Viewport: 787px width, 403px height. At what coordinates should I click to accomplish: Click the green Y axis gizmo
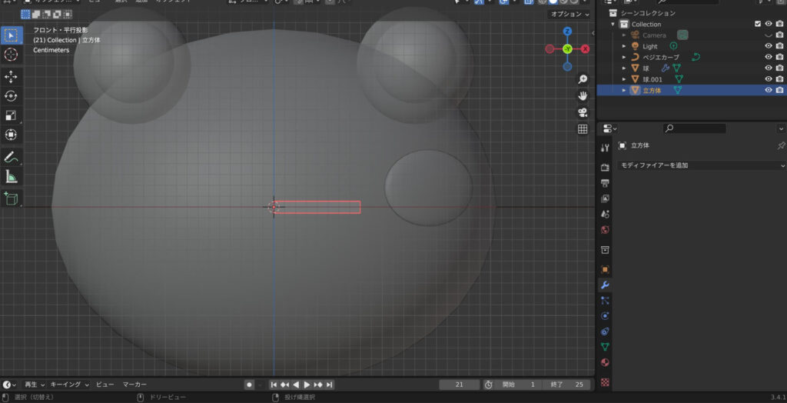point(567,48)
